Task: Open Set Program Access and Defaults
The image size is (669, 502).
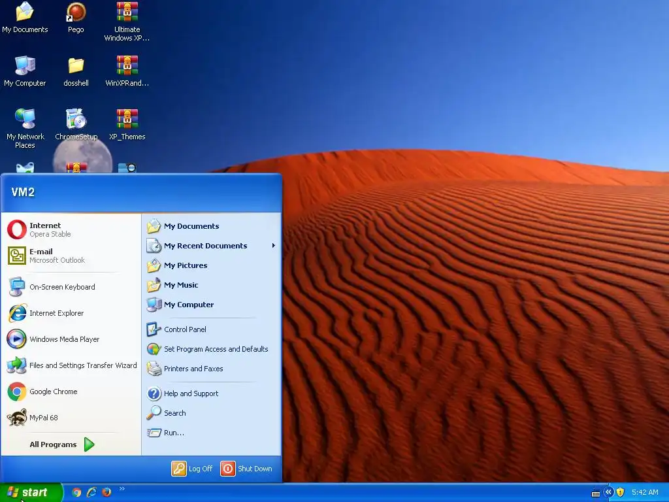Action: click(211, 349)
